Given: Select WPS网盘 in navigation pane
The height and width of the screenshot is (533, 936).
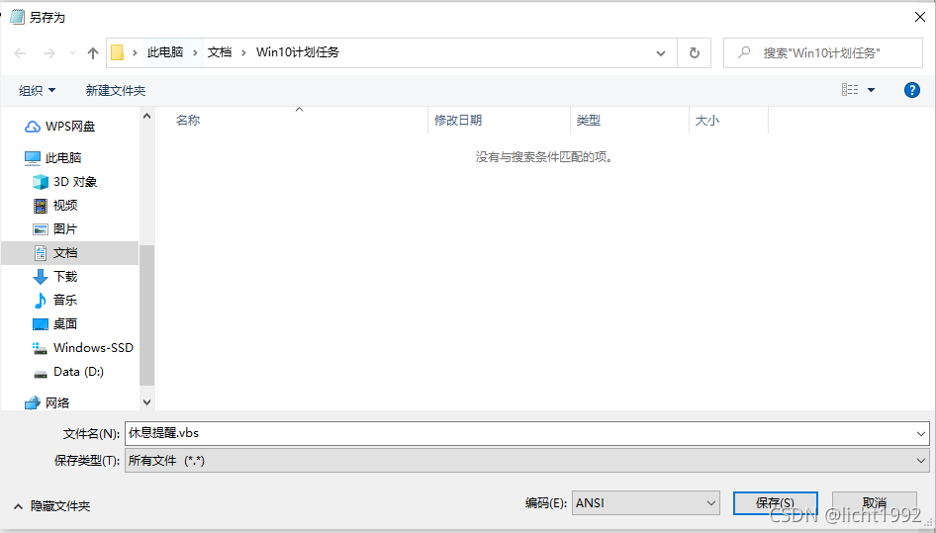Looking at the screenshot, I should pyautogui.click(x=59, y=127).
